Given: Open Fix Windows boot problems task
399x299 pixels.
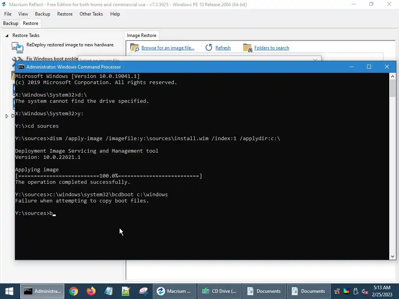Looking at the screenshot, I should 52,59.
